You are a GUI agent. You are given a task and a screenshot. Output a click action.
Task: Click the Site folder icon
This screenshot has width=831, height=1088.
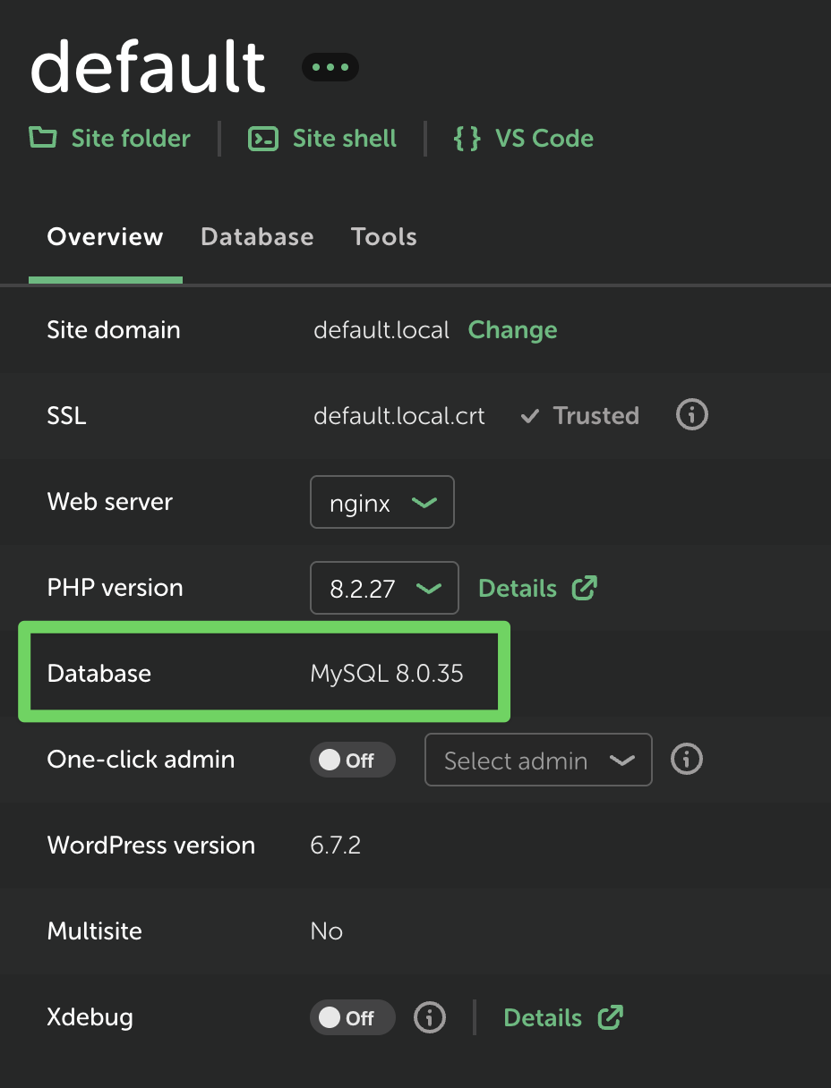coord(43,138)
